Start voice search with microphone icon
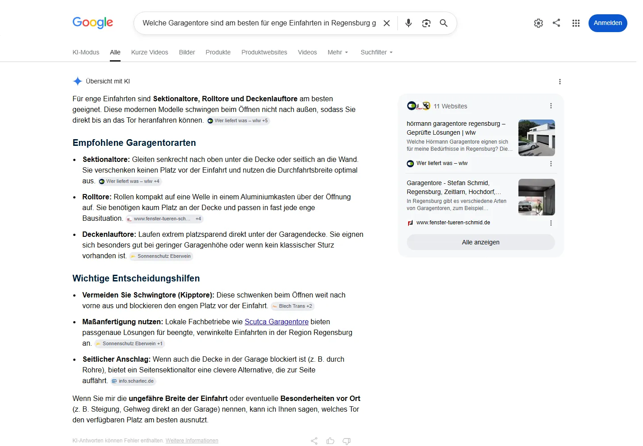 click(409, 23)
